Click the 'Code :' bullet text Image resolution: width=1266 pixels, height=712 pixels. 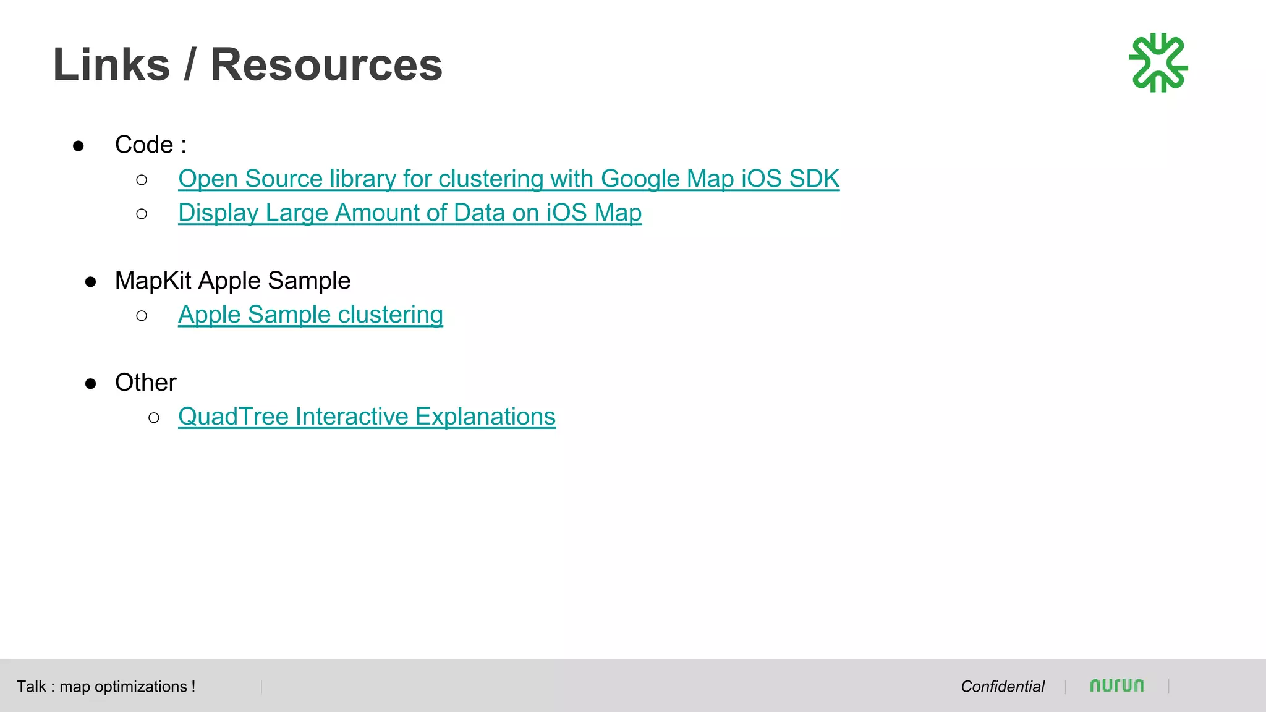[x=150, y=145]
